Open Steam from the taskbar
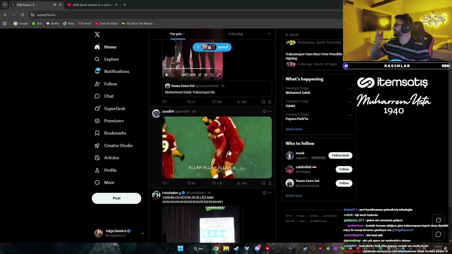The image size is (452, 254). point(236,248)
